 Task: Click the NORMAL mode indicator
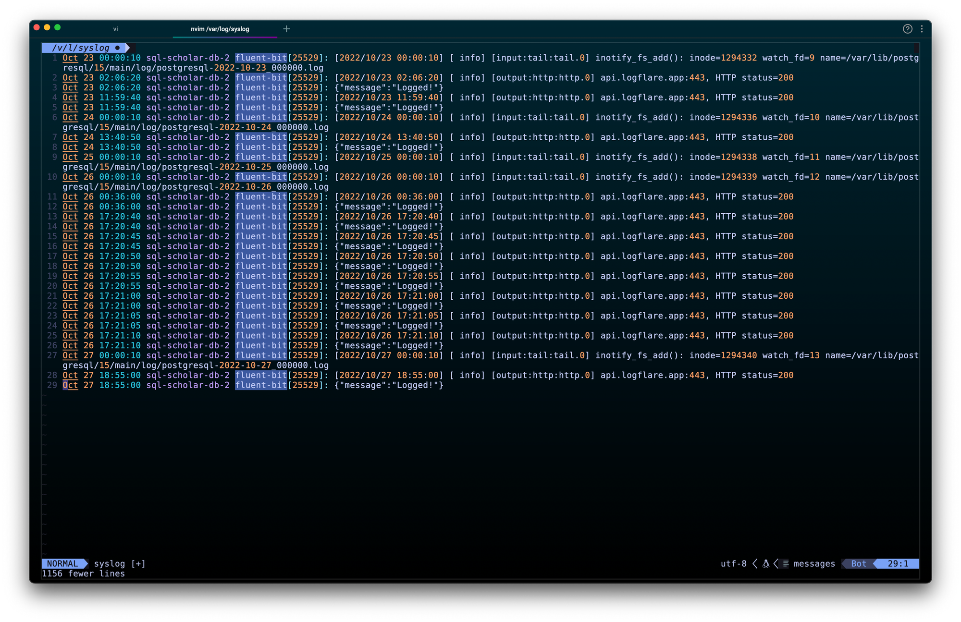[x=62, y=563]
